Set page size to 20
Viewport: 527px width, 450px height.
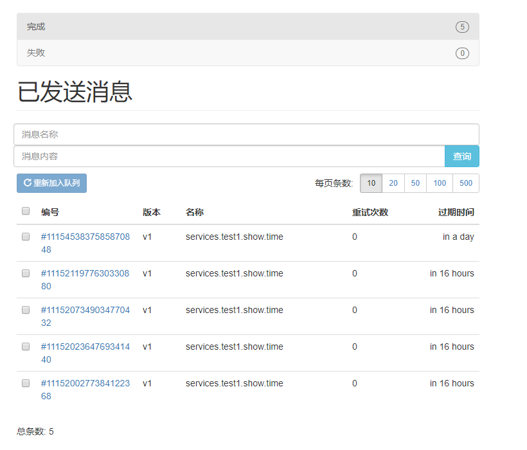tap(393, 183)
